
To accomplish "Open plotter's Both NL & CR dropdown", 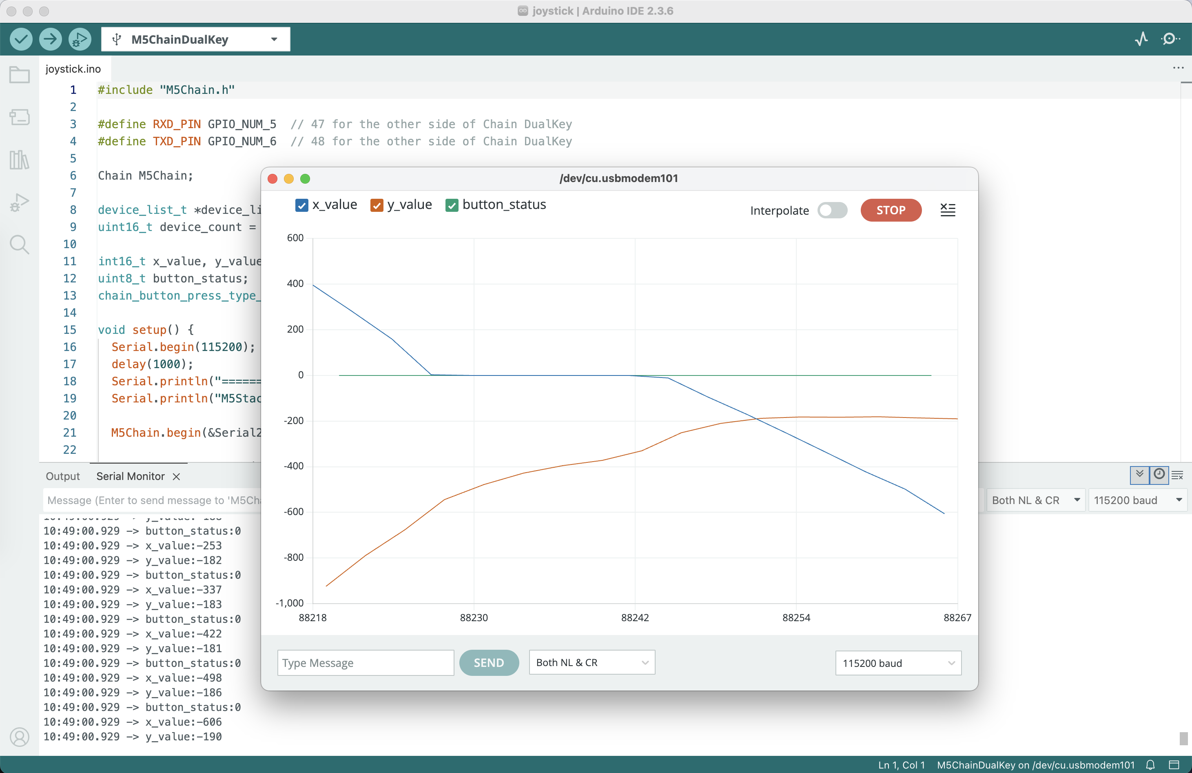I will (x=592, y=662).
